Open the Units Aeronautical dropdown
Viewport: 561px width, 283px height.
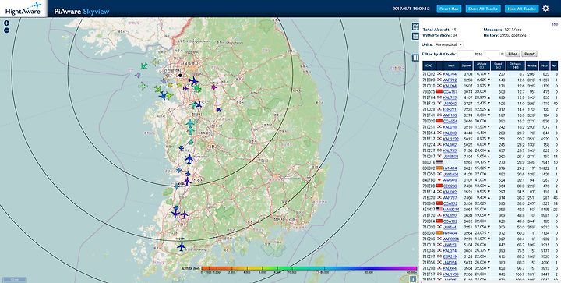coord(449,44)
